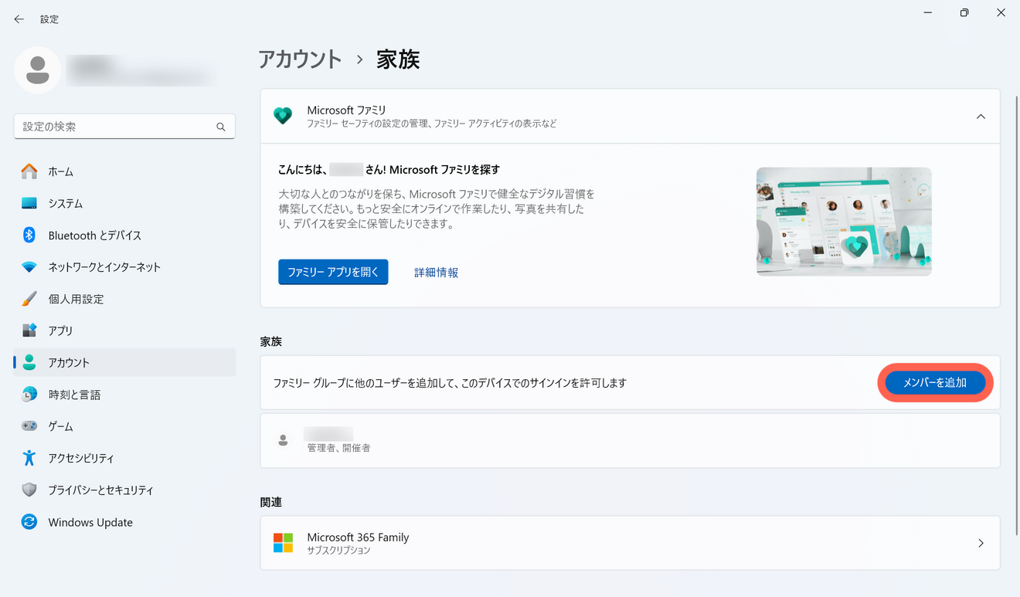This screenshot has height=597, width=1020.
Task: Click the 個人用設定 paintbrush icon
Action: [29, 299]
